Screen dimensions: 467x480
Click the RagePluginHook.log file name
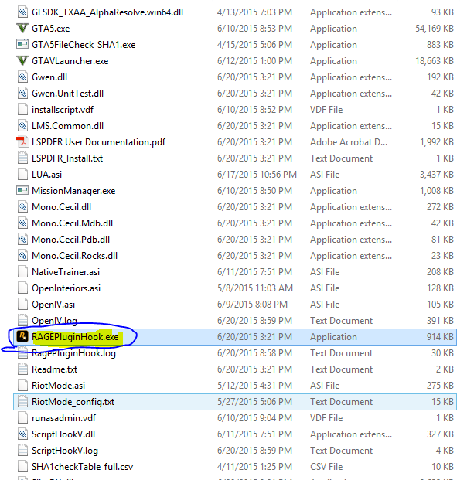click(73, 353)
